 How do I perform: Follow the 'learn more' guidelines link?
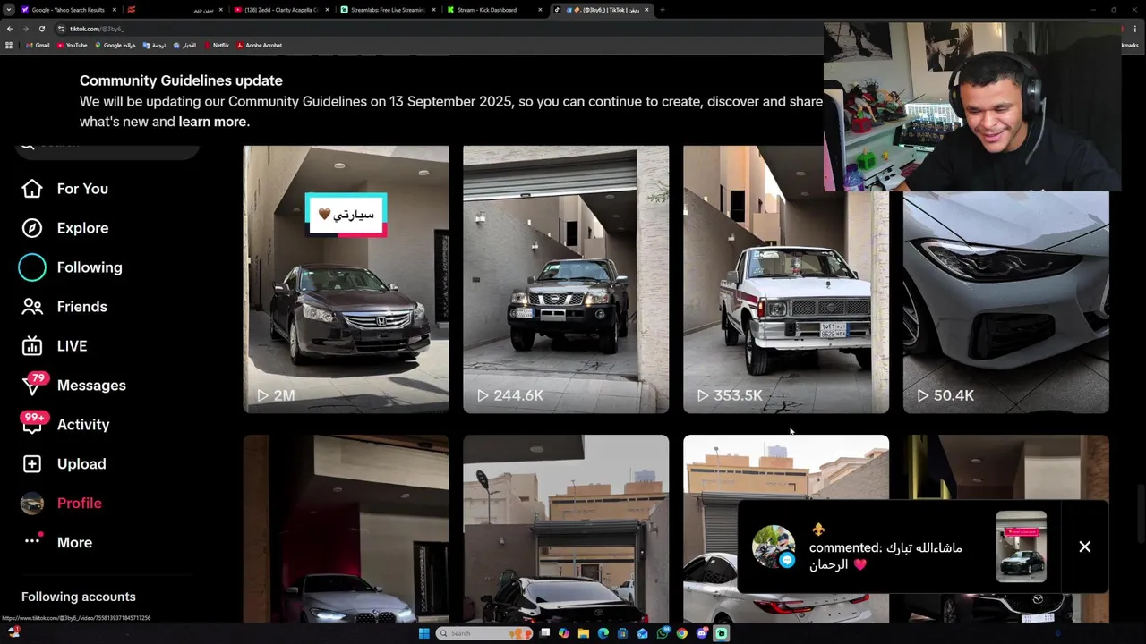pos(212,122)
